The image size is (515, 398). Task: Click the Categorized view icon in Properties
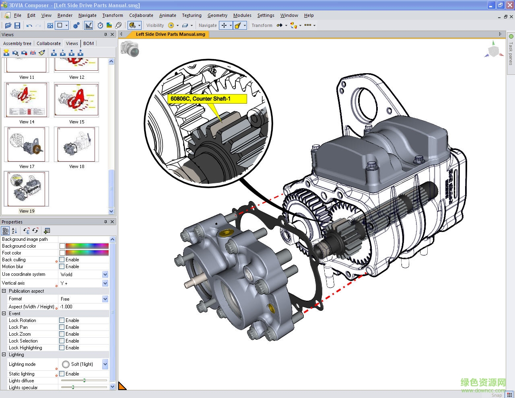pyautogui.click(x=6, y=231)
